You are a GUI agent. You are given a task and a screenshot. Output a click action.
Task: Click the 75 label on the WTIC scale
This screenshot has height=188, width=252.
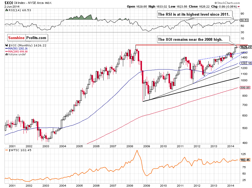tap(244, 167)
